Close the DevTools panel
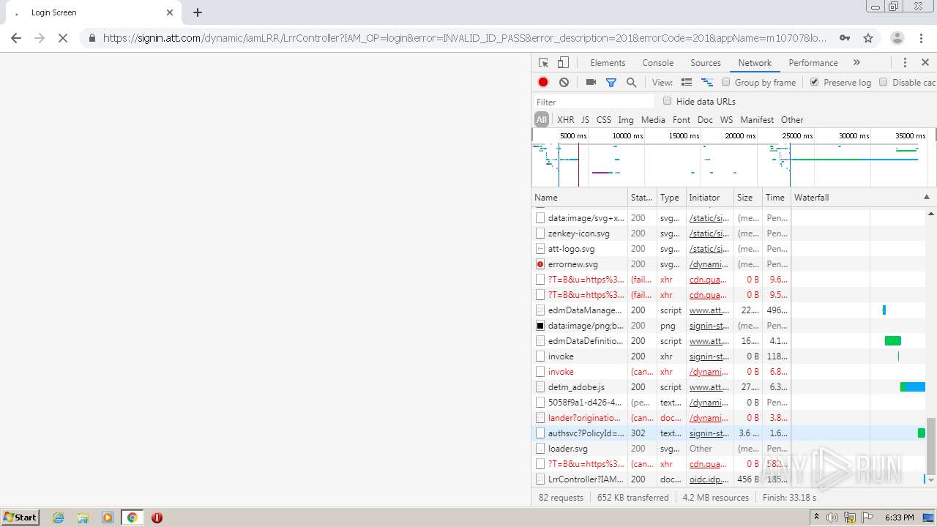937x527 pixels. (x=925, y=63)
